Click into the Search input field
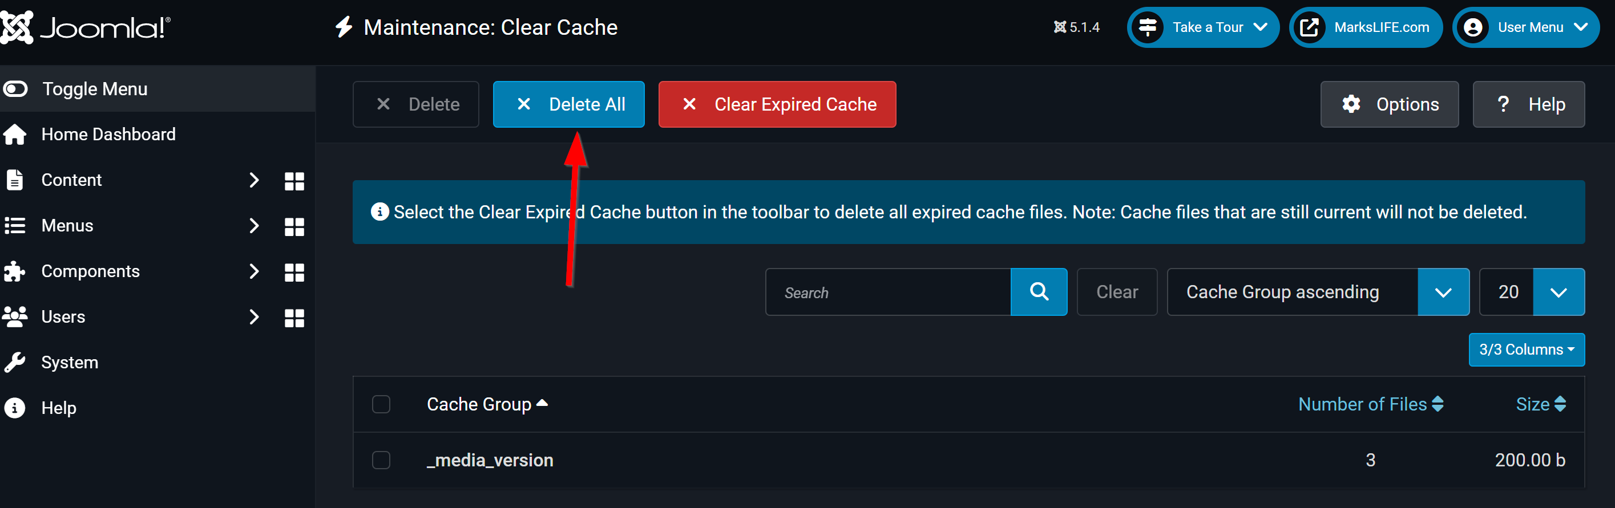Screen dimensions: 1615x508 point(889,292)
